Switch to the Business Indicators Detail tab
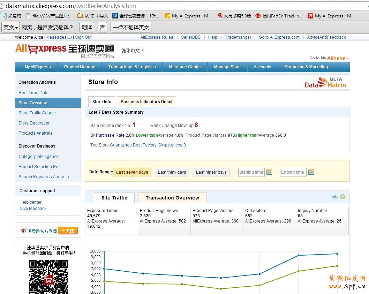Viewport: 369px width, 294px height. [x=146, y=102]
